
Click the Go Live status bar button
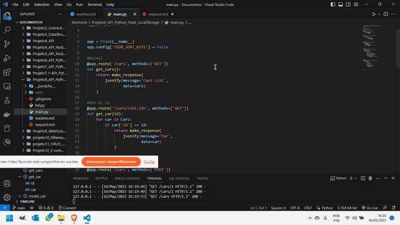[369, 207]
